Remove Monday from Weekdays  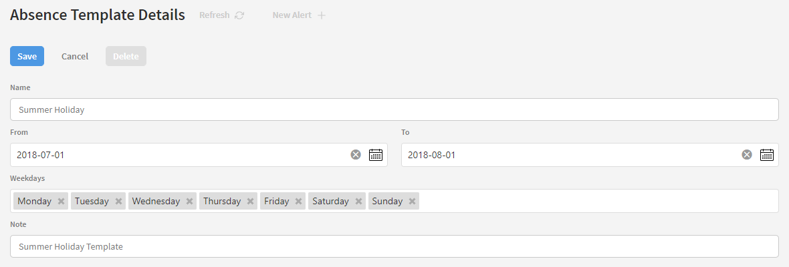tap(61, 201)
